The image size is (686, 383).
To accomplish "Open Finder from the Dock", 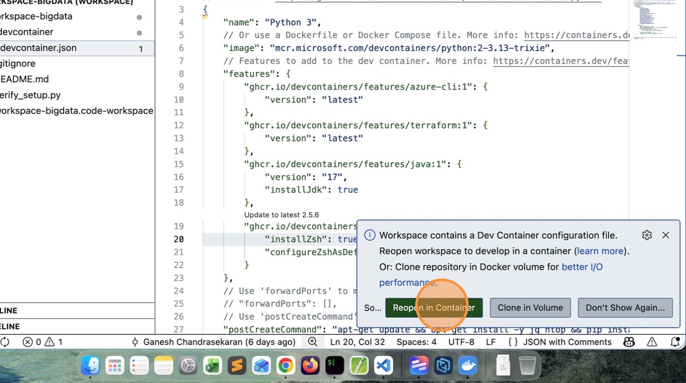I will point(91,366).
